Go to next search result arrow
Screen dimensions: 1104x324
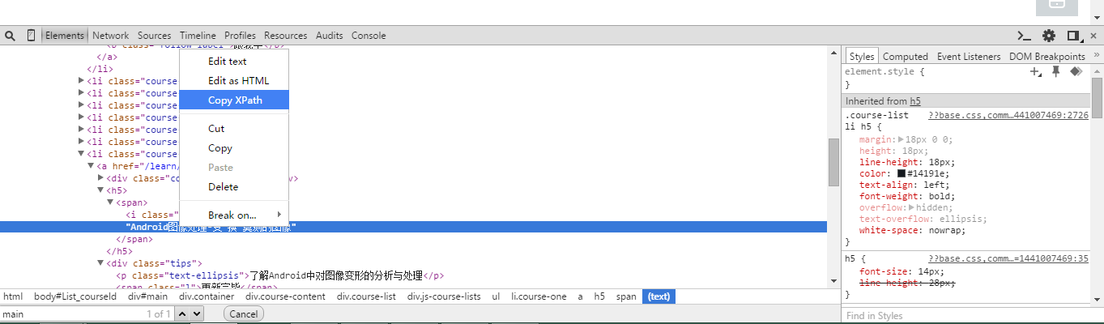(197, 314)
